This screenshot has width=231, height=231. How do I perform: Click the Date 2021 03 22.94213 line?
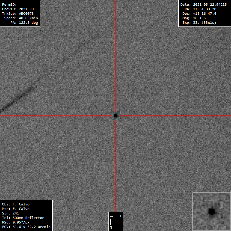pyautogui.click(x=204, y=5)
